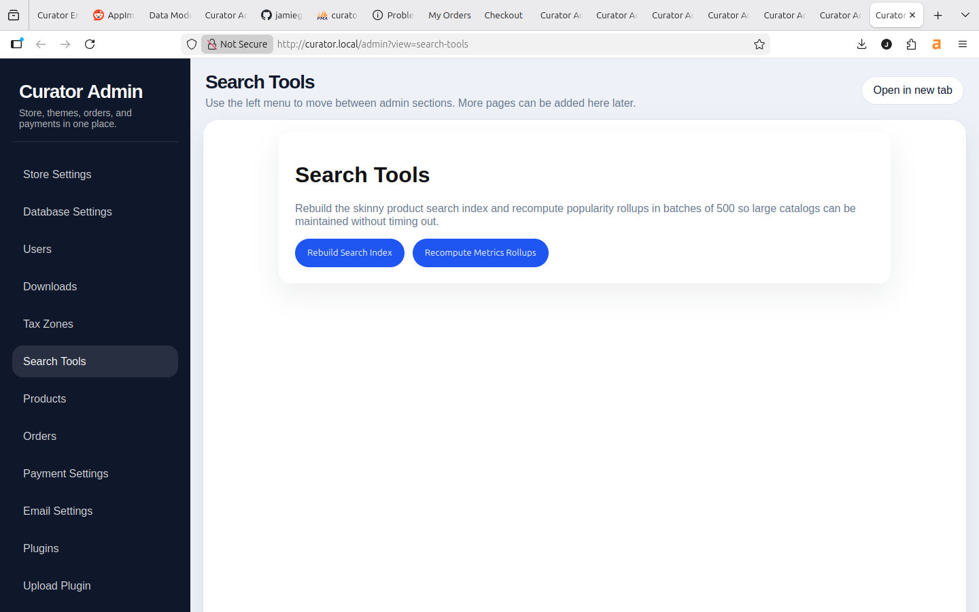
Task: Switch to the My Orders tab
Action: click(449, 15)
